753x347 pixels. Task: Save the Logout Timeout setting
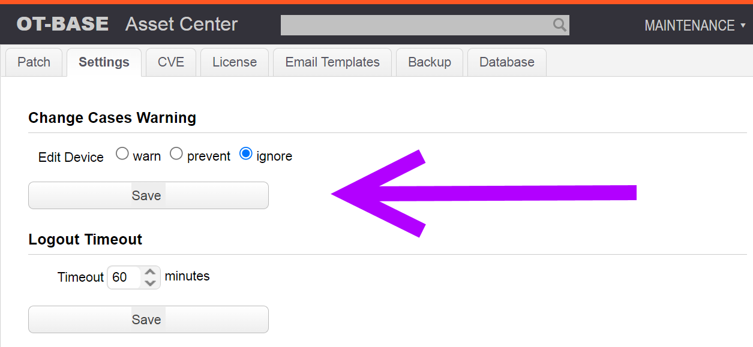click(x=148, y=319)
